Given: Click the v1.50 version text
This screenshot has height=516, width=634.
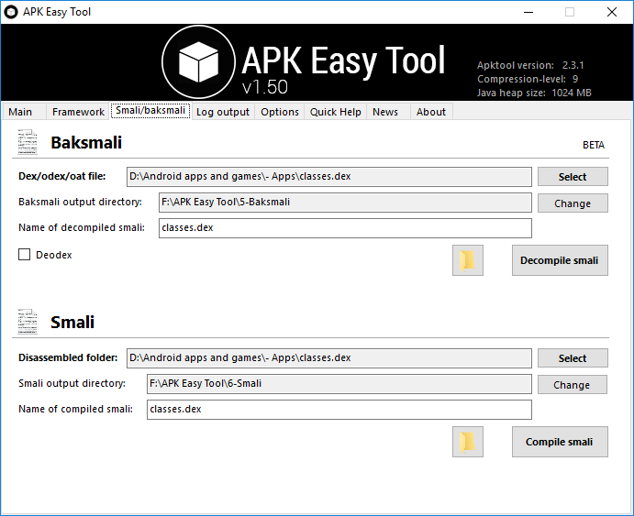Looking at the screenshot, I should (265, 87).
